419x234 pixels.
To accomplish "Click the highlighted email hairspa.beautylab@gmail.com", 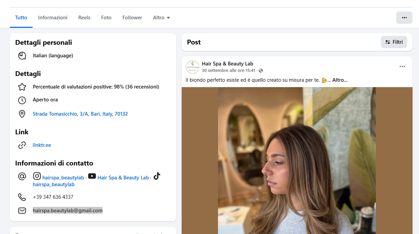I will pyautogui.click(x=68, y=211).
